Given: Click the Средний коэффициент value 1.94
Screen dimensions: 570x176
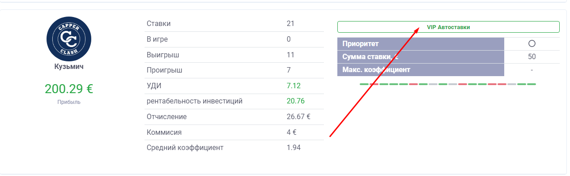Looking at the screenshot, I should 294,148.
